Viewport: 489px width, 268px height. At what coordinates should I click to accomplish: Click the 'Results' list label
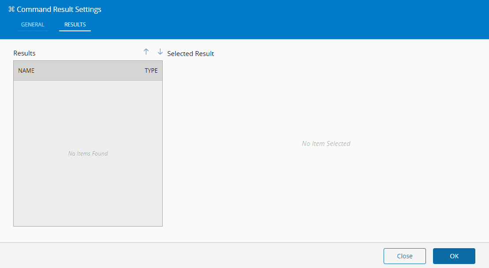24,53
